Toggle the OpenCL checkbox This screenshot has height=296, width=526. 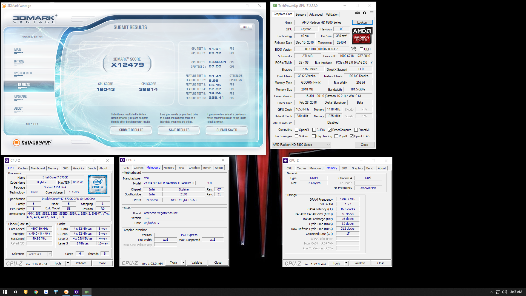point(296,130)
